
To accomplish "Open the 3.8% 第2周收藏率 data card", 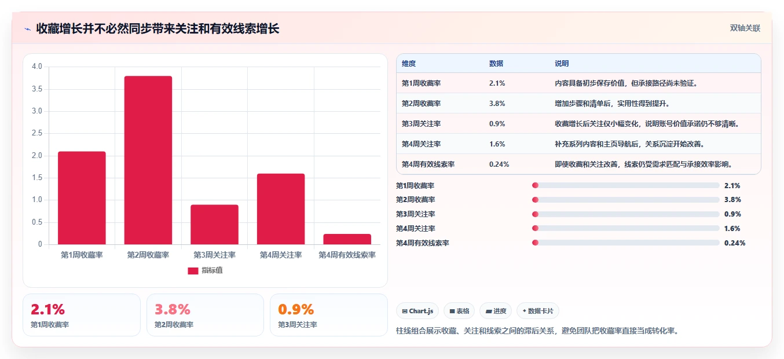I will click(205, 315).
